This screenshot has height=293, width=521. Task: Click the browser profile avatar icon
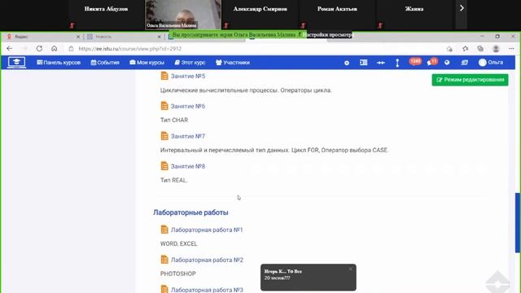pyautogui.click(x=496, y=49)
